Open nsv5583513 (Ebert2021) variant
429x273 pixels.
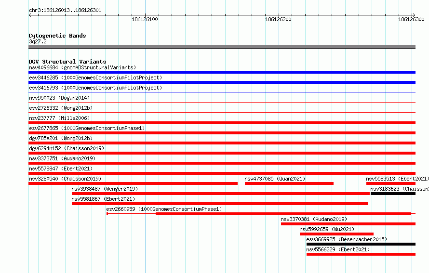397,179
